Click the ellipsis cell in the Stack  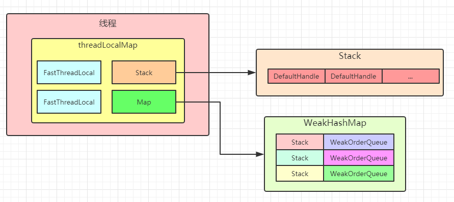[x=411, y=76]
